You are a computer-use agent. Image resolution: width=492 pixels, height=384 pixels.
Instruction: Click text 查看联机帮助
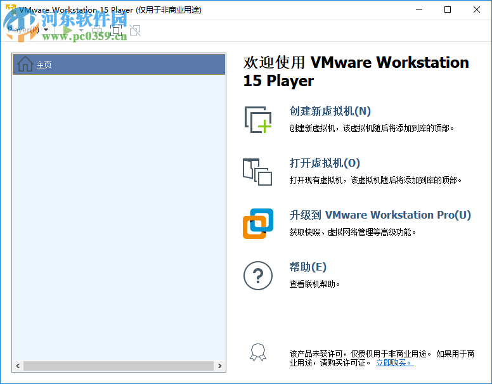314,285
